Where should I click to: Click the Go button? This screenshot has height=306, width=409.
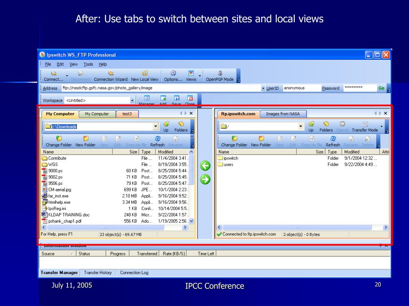(x=381, y=88)
